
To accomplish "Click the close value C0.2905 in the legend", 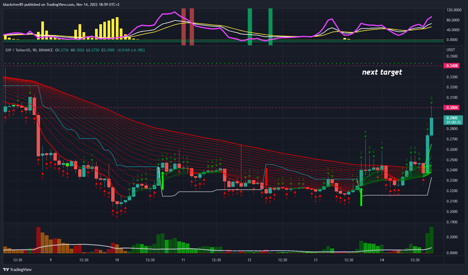I will (x=108, y=50).
